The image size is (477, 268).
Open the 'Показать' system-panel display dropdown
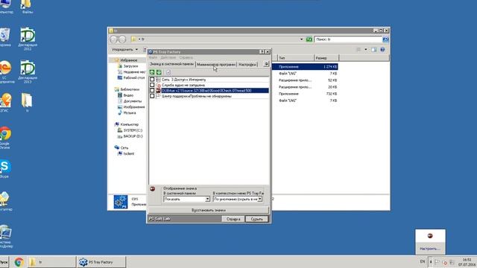[207, 199]
